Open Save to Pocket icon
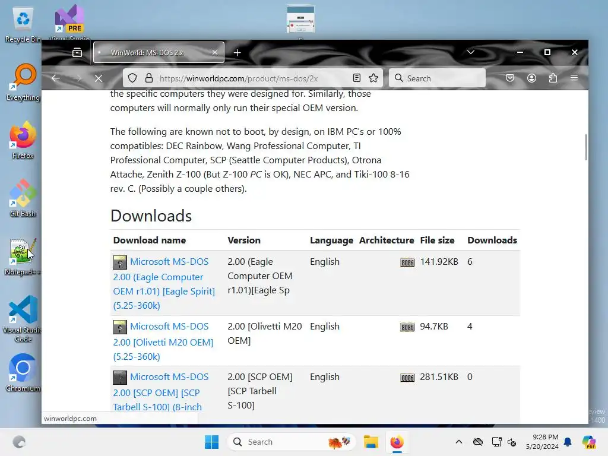 510,78
